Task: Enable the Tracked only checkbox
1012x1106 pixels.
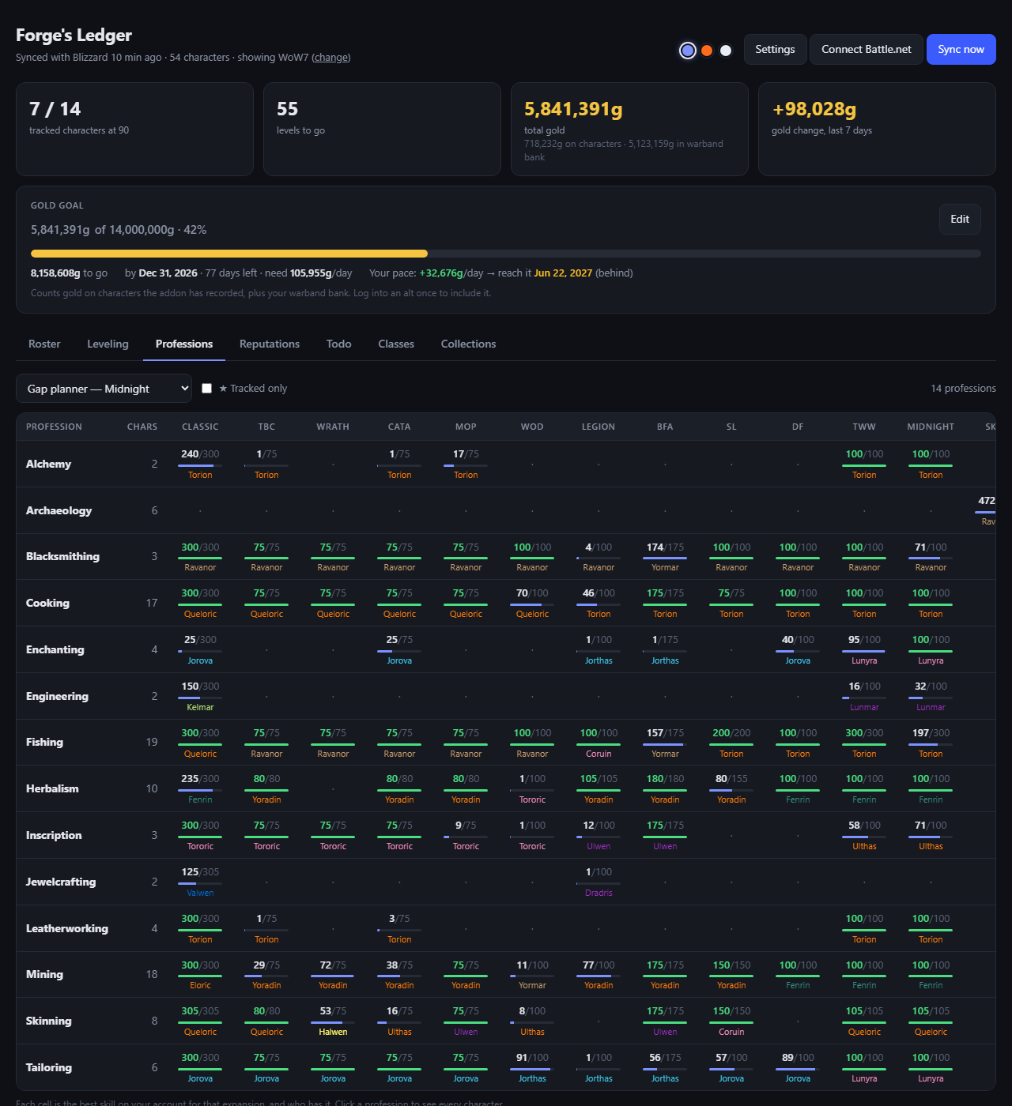Action: pos(206,389)
